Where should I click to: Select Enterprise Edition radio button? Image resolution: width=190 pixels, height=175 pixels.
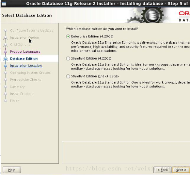[68, 36]
